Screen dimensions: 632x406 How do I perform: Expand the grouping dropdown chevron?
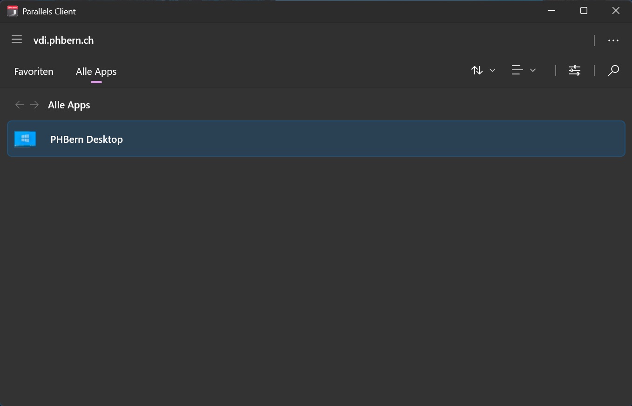coord(533,70)
